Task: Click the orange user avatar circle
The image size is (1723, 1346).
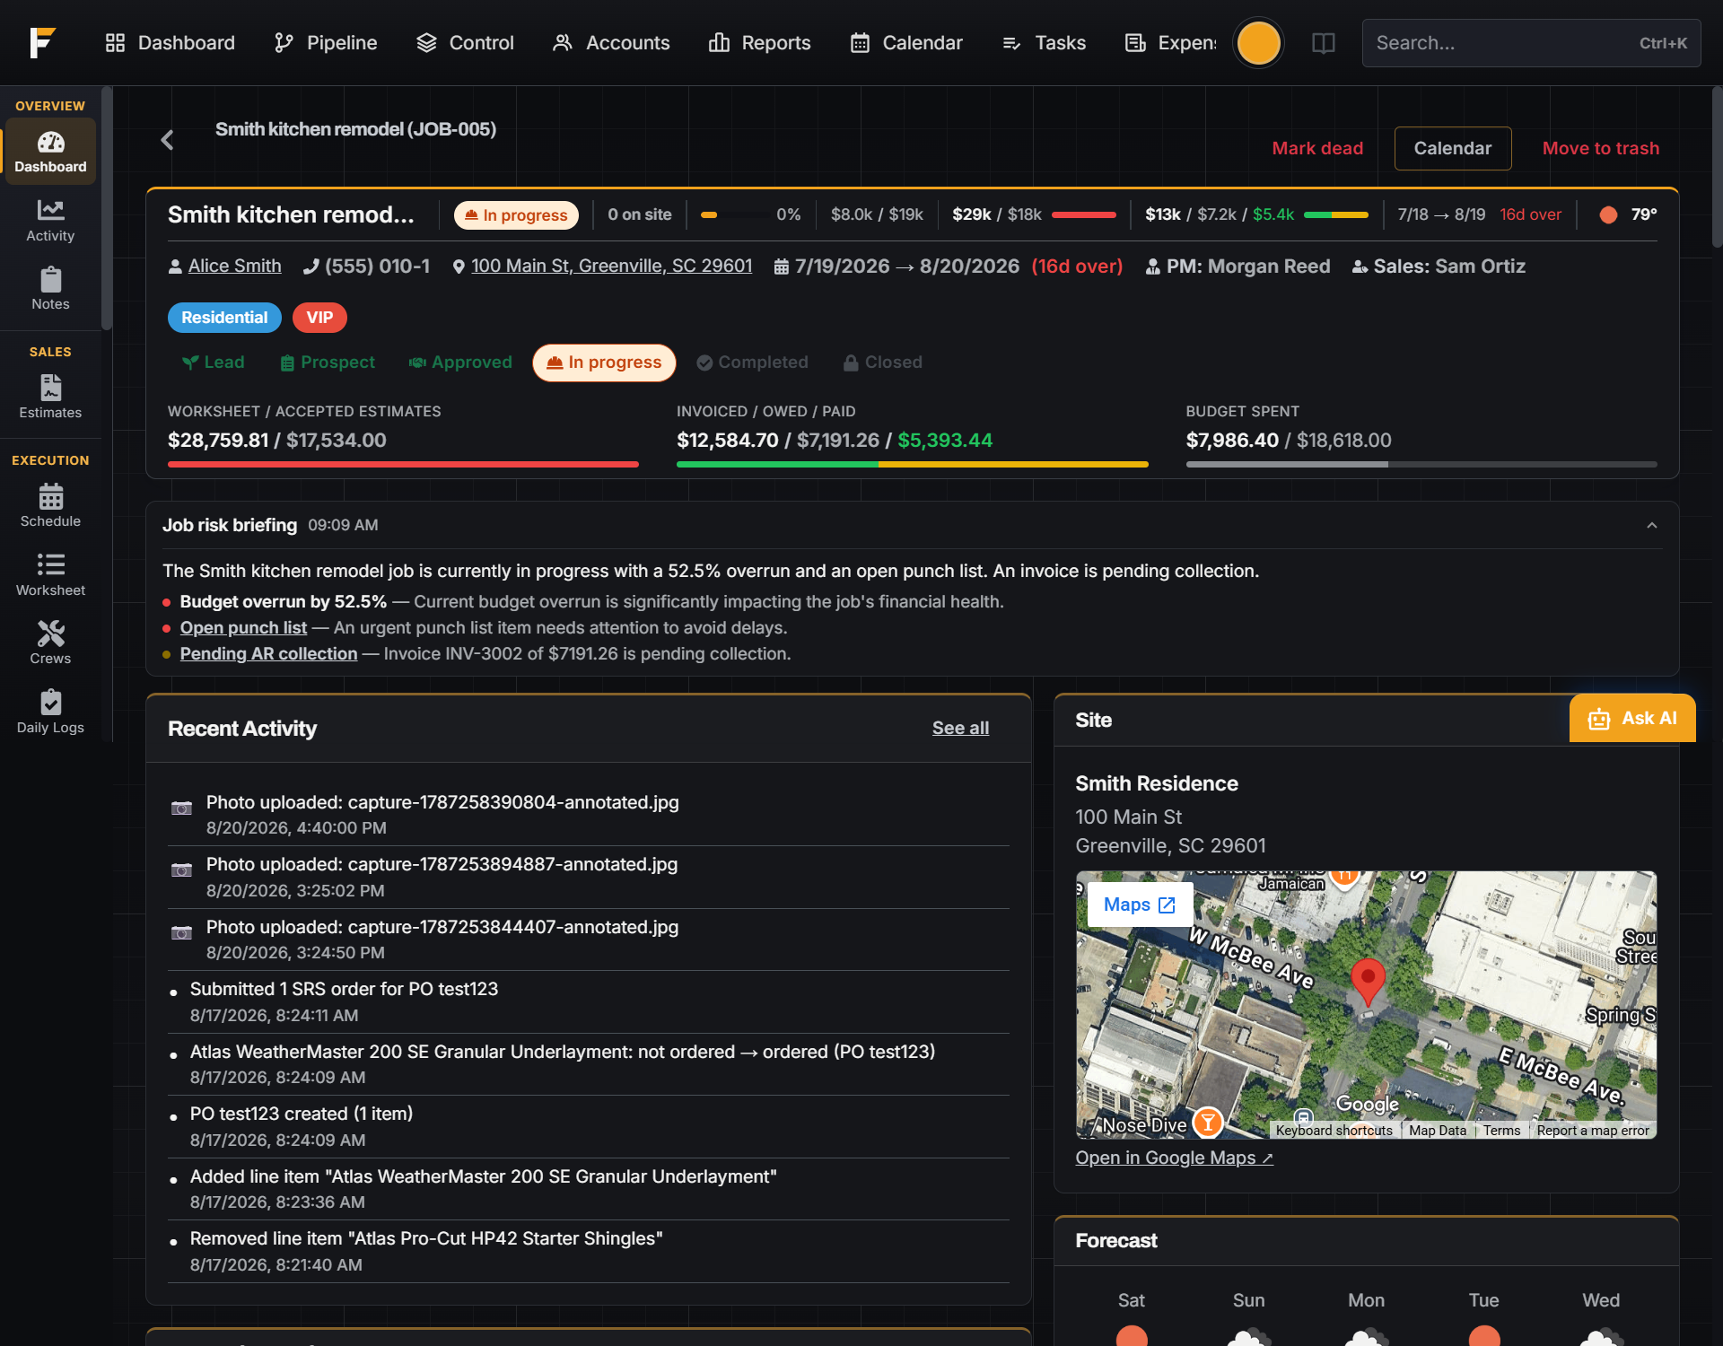Action: click(x=1258, y=43)
